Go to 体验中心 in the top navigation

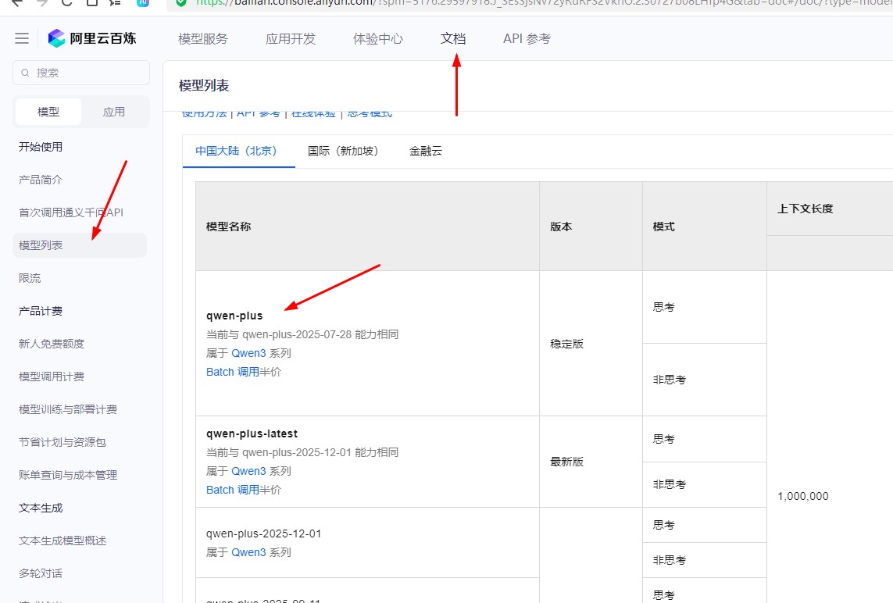(378, 39)
